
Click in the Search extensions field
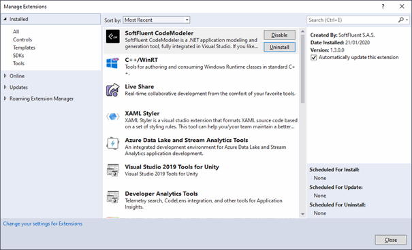click(x=352, y=20)
